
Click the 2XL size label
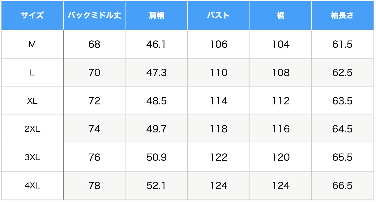click(x=32, y=129)
